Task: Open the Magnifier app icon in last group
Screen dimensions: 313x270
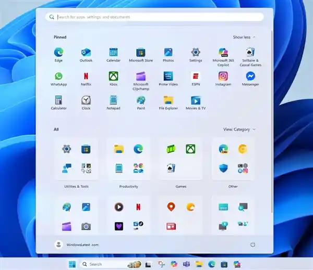Action: point(243,207)
